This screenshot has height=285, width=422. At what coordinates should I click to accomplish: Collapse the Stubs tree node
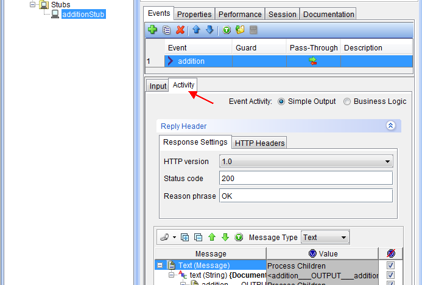(x=32, y=5)
